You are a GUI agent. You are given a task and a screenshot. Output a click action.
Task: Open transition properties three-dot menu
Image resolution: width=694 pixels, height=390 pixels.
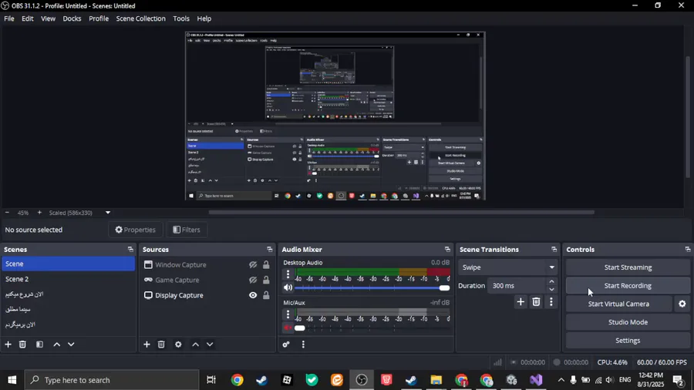click(x=551, y=302)
